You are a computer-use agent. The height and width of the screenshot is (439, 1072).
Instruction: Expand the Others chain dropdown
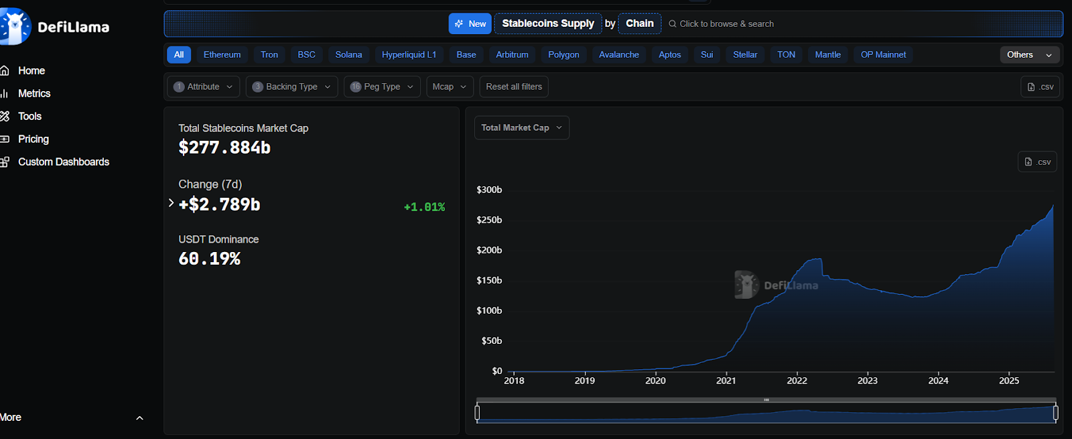1029,54
